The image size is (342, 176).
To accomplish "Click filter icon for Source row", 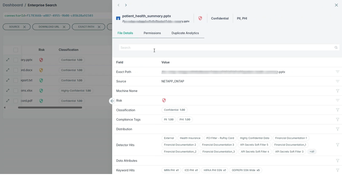I will [337, 81].
